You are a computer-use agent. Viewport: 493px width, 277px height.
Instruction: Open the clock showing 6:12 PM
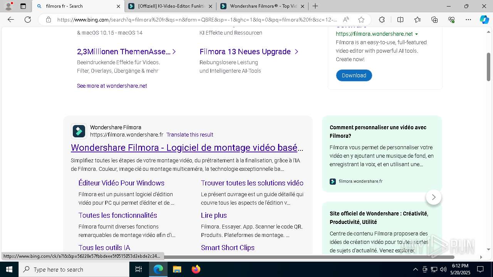[x=460, y=269]
